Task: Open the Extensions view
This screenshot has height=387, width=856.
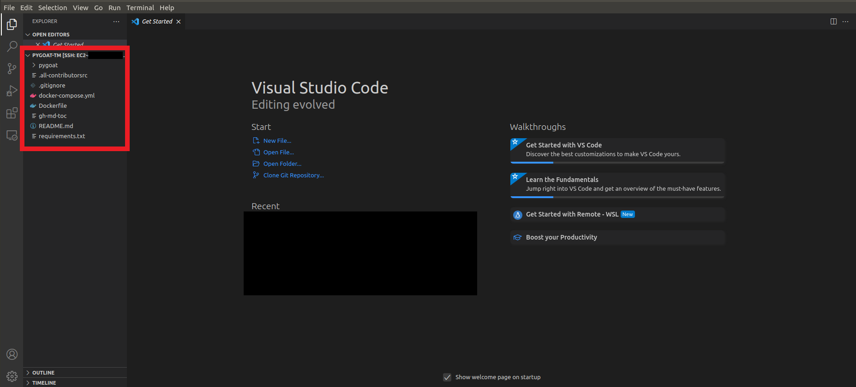Action: click(12, 113)
